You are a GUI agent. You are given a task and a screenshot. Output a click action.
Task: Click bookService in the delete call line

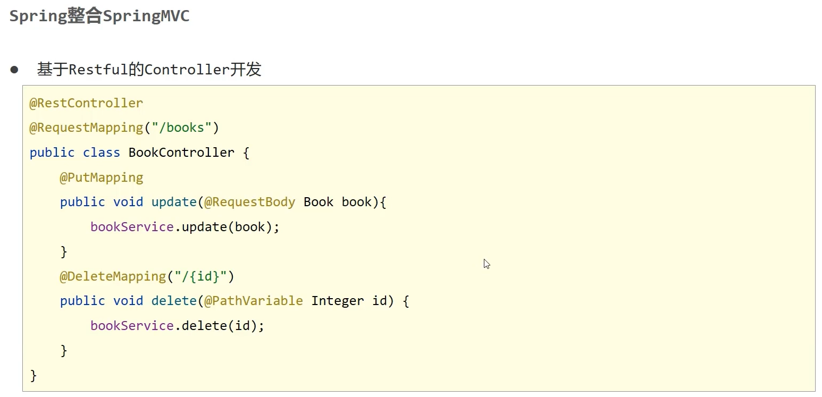click(x=132, y=326)
